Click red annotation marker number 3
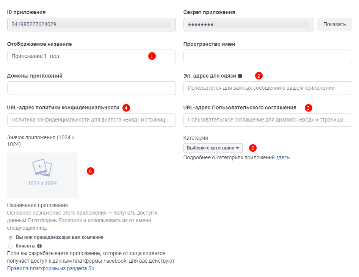 point(309,107)
